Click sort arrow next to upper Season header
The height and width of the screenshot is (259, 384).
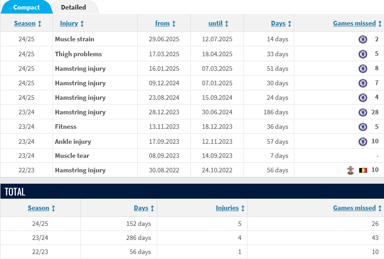pos(40,24)
